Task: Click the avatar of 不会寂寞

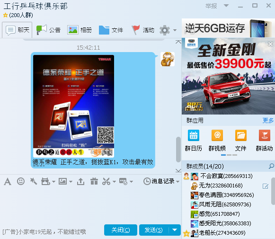Action: pyautogui.click(x=195, y=176)
